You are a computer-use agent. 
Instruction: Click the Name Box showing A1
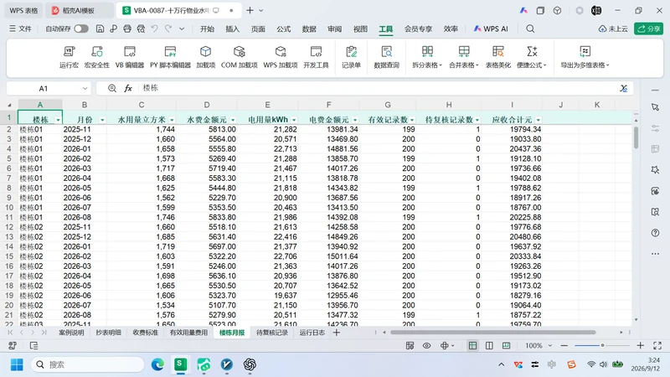[x=44, y=89]
